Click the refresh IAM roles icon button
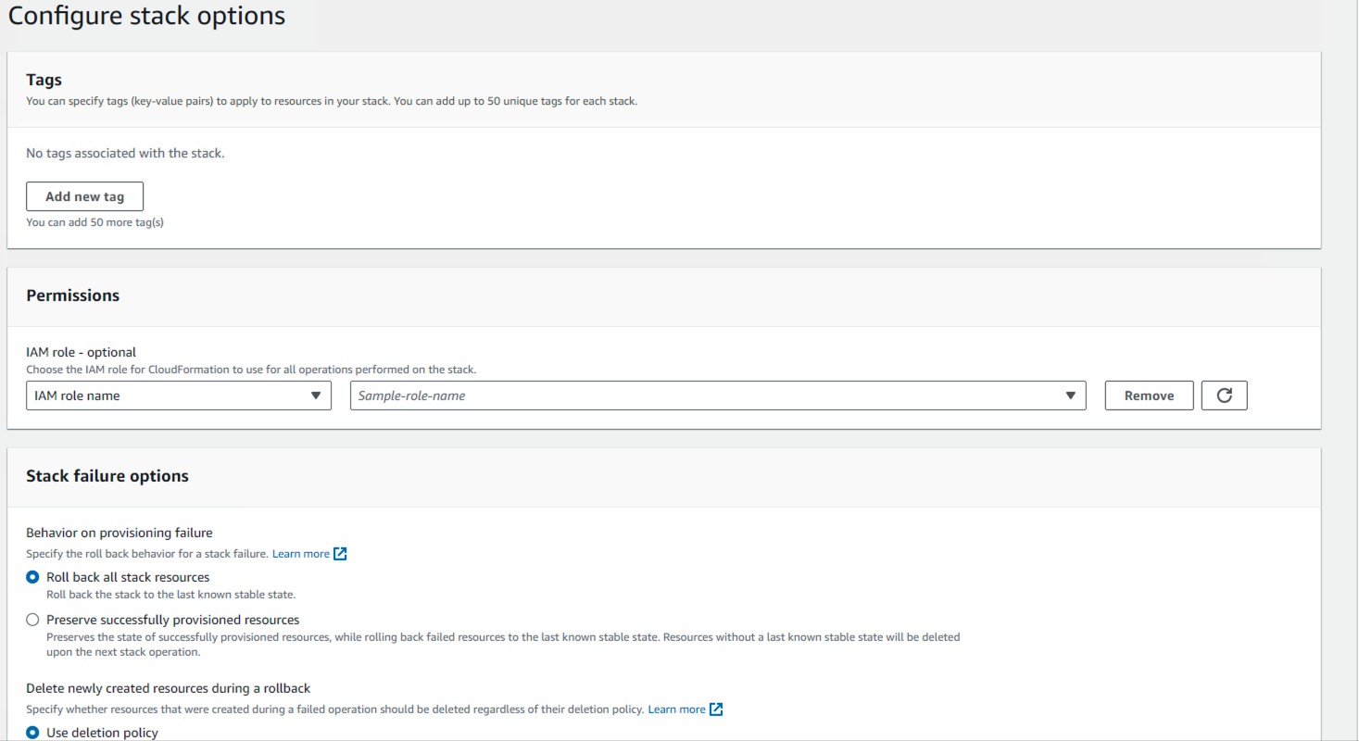The width and height of the screenshot is (1359, 741). click(x=1224, y=396)
